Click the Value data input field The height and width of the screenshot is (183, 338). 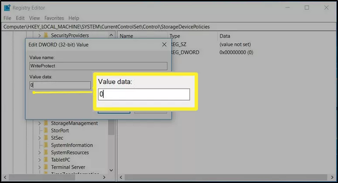[x=60, y=85]
